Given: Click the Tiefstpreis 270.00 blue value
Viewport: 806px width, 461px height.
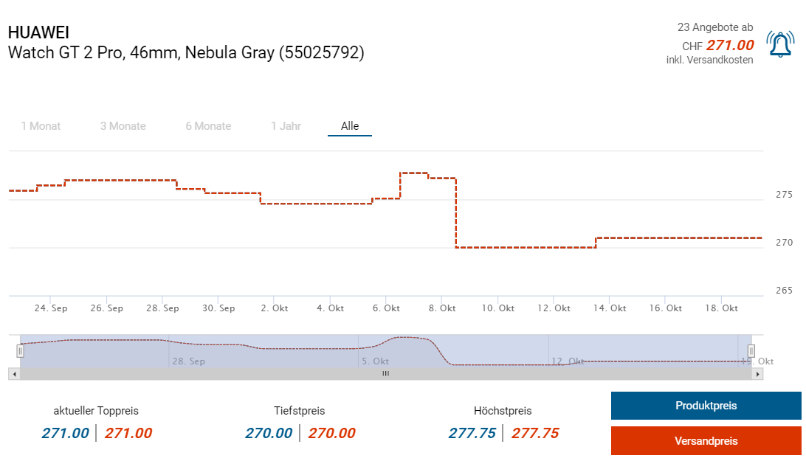Looking at the screenshot, I should (269, 434).
